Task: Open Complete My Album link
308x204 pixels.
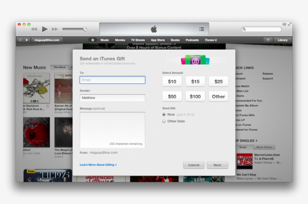Action: 247,105
